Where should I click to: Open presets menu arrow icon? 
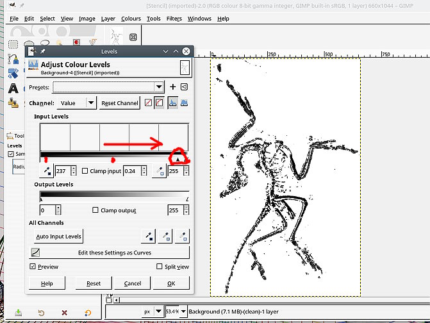pos(184,87)
